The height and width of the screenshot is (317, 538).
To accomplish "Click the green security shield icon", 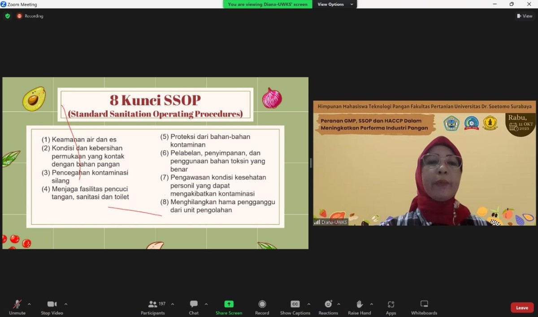I will [x=7, y=16].
